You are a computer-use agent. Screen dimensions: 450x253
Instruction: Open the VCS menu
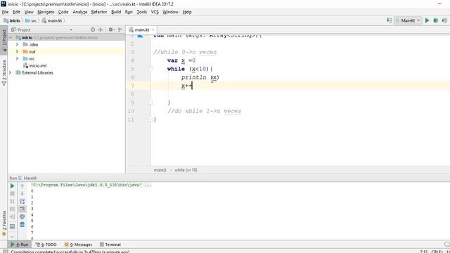click(155, 12)
